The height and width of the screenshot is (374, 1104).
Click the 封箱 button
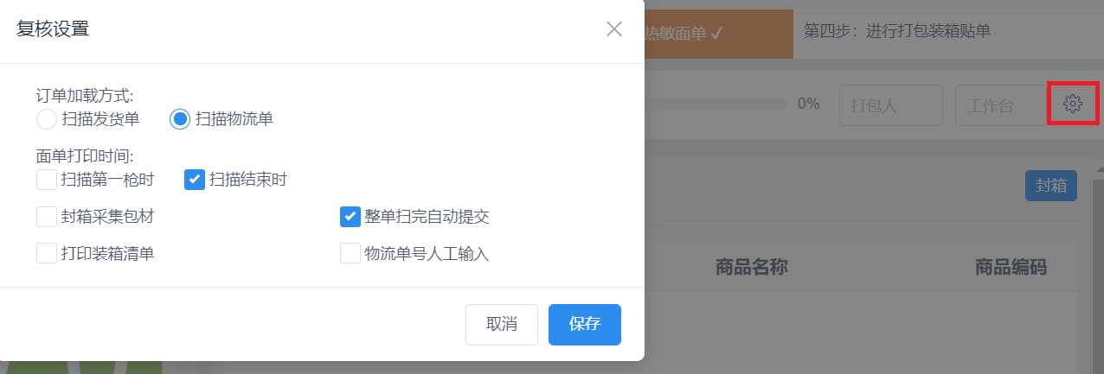(x=1051, y=186)
